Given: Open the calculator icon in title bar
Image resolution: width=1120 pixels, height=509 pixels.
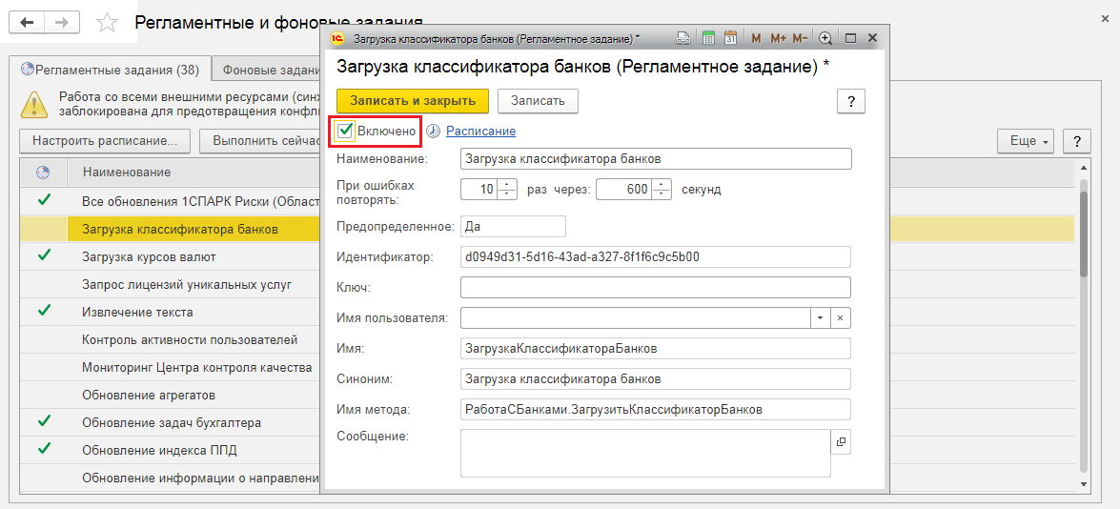Looking at the screenshot, I should (x=708, y=38).
